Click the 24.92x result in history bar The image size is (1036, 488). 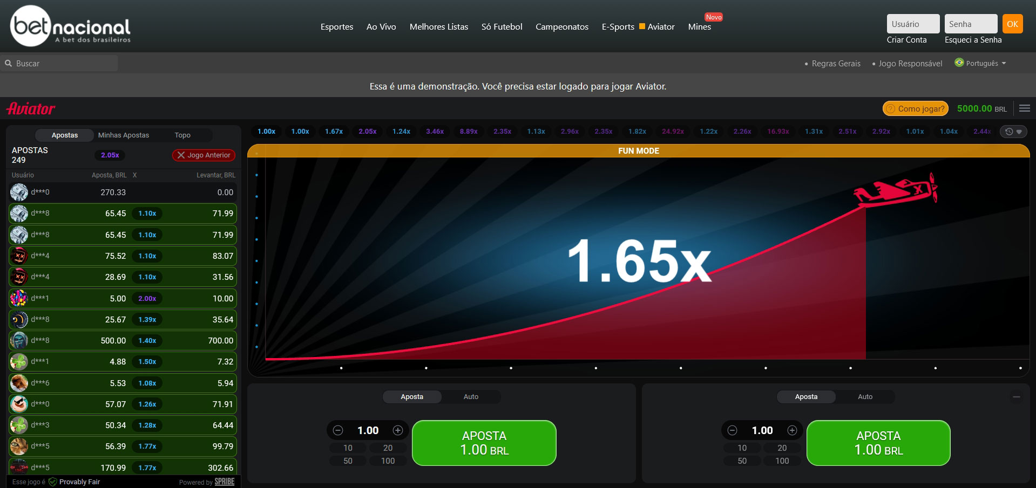(673, 131)
